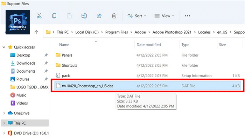Navigate to Local Disk (C:) in breadcrumb
This screenshot has height=138, width=245.
coord(87,32)
